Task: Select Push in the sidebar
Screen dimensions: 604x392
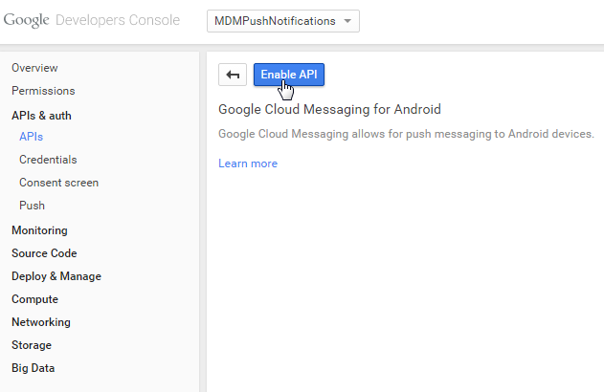Action: (x=32, y=206)
